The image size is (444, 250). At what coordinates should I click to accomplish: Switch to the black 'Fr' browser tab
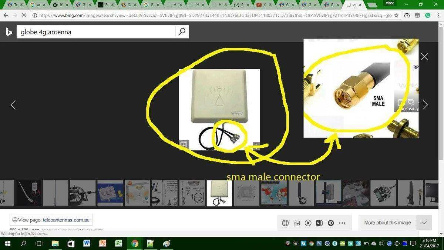(105, 5)
